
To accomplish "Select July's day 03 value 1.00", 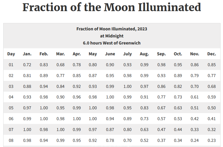I will [x=127, y=87].
